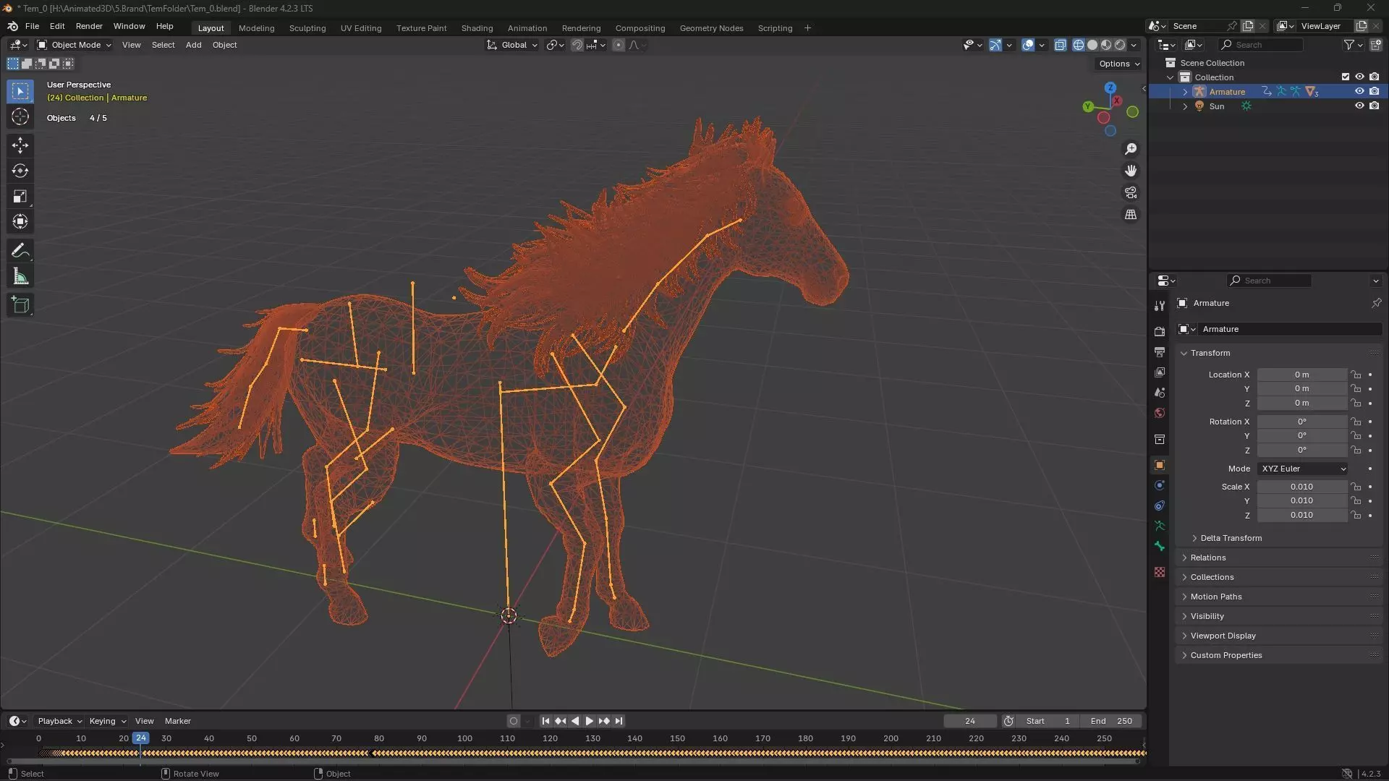This screenshot has width=1389, height=781.
Task: Pin the Armature properties context
Action: tap(1376, 303)
